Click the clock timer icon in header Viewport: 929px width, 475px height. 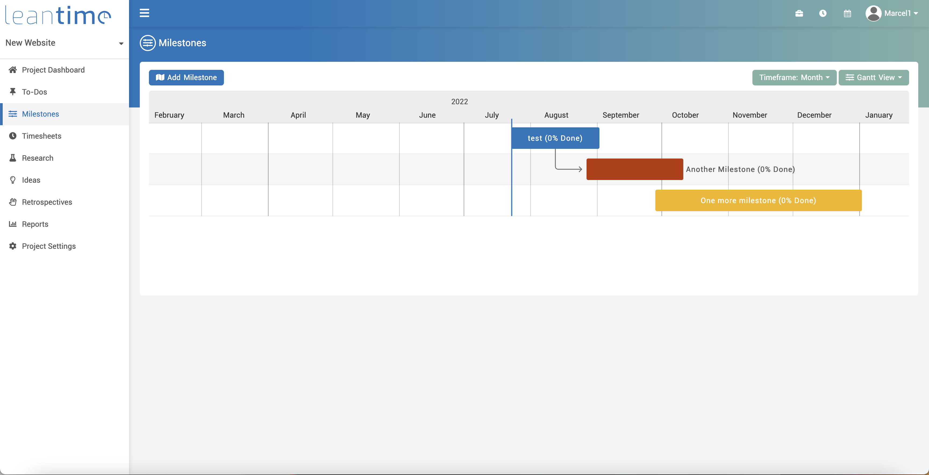click(x=823, y=13)
